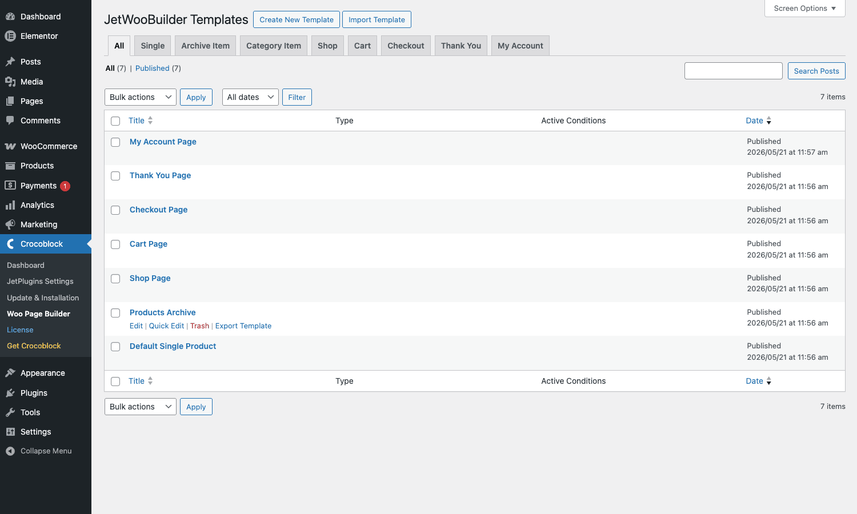Click the Analytics bar chart icon

(x=10, y=205)
